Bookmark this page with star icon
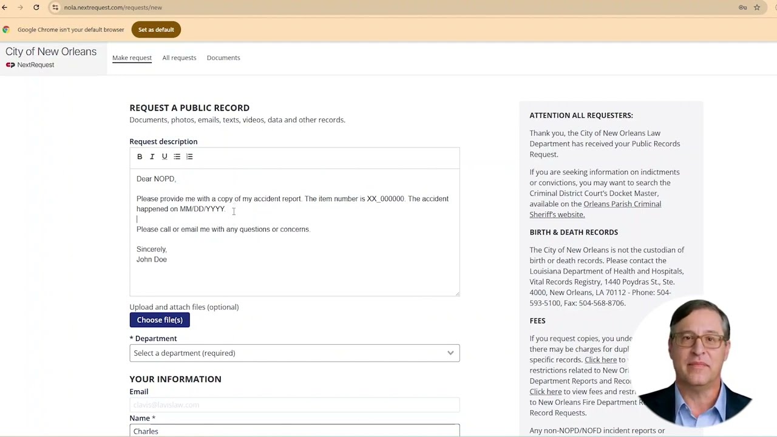The width and height of the screenshot is (777, 437). [757, 7]
